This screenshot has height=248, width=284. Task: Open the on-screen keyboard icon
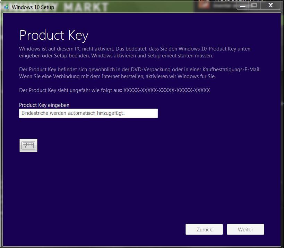pos(28,145)
